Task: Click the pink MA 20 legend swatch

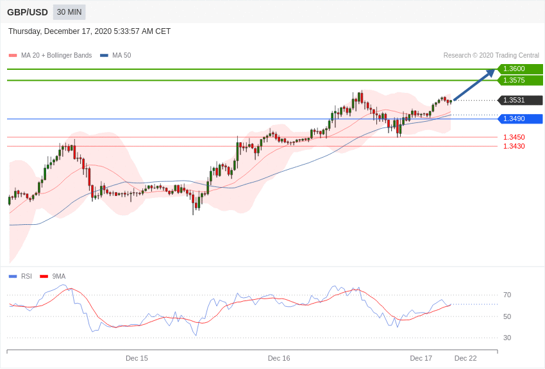Action: (13, 56)
